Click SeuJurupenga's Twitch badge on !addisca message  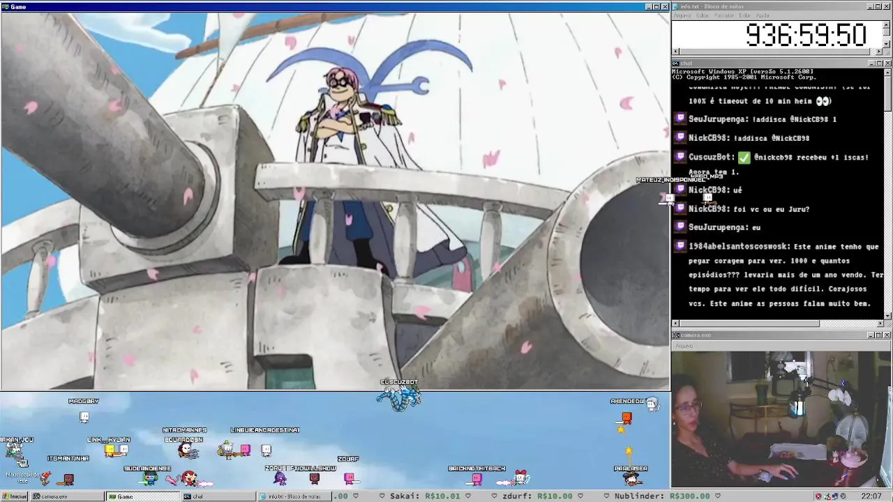coord(680,119)
